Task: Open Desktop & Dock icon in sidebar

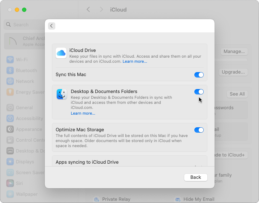Action: pos(10,151)
